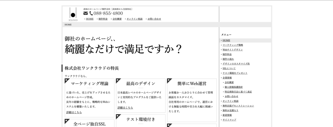Open オンライン相談 in top navigation
The height and width of the screenshot is (127, 333).
[135, 19]
